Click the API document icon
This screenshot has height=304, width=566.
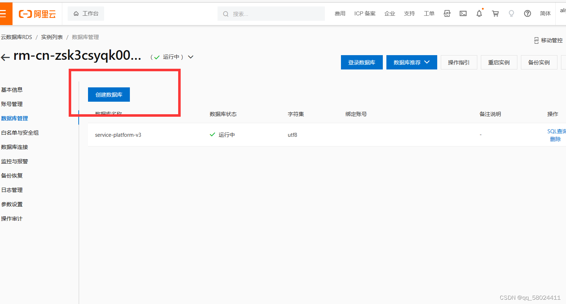[x=447, y=14]
